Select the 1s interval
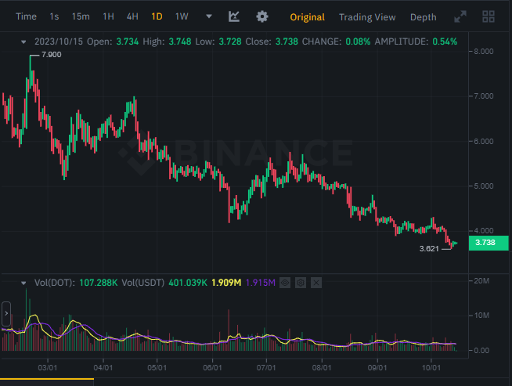Image resolution: width=512 pixels, height=386 pixels. click(54, 16)
